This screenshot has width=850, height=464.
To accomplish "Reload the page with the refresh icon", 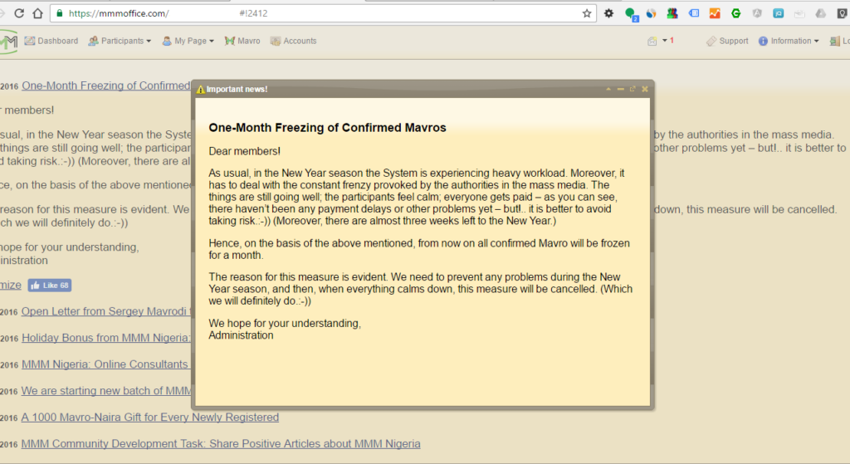I will pyautogui.click(x=19, y=13).
